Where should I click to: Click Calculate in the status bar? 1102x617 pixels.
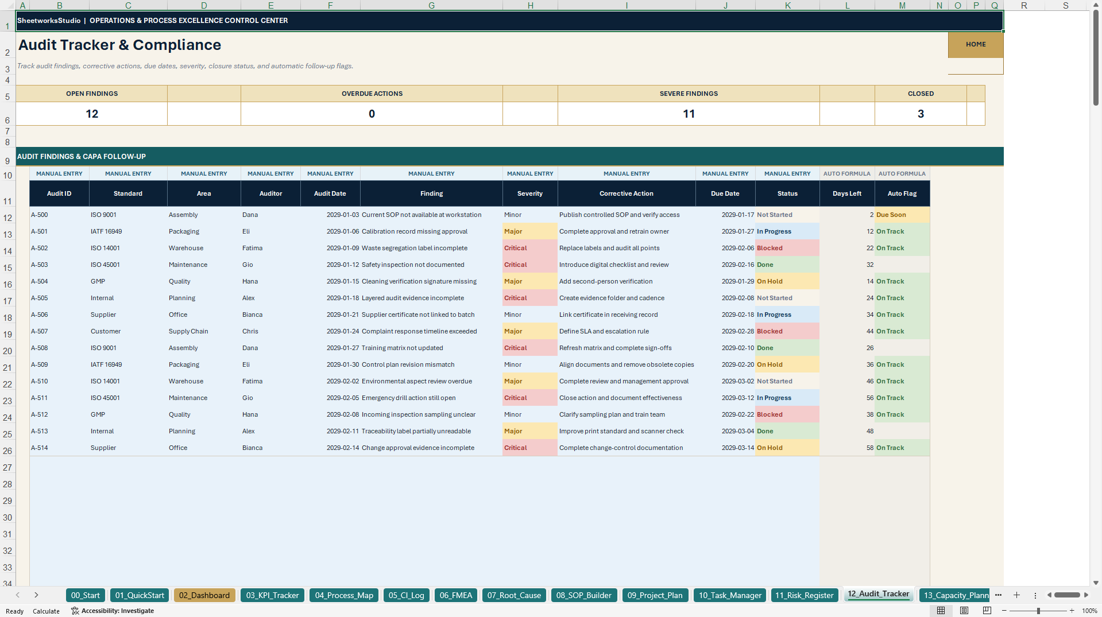(46, 611)
